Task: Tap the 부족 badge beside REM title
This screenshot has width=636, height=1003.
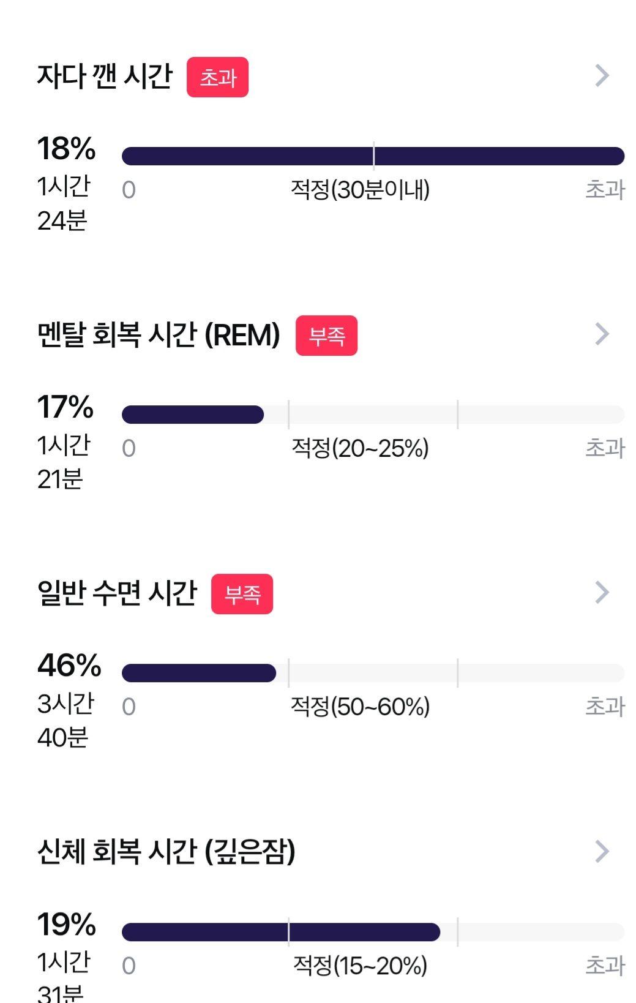Action: [326, 336]
